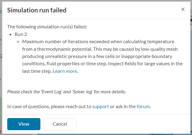
Task: Click the filled bullet beside Run 2
Action: pos(11,34)
